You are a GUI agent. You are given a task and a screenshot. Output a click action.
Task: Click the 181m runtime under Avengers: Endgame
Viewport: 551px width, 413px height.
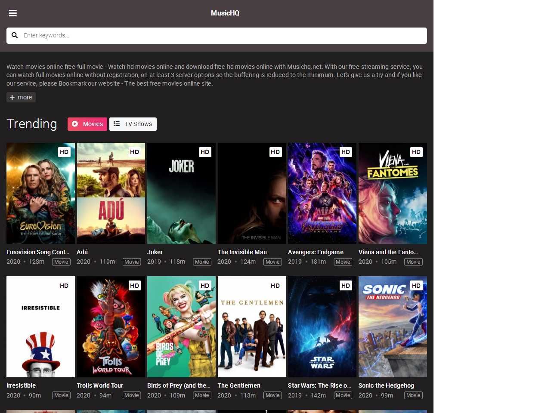tap(318, 262)
